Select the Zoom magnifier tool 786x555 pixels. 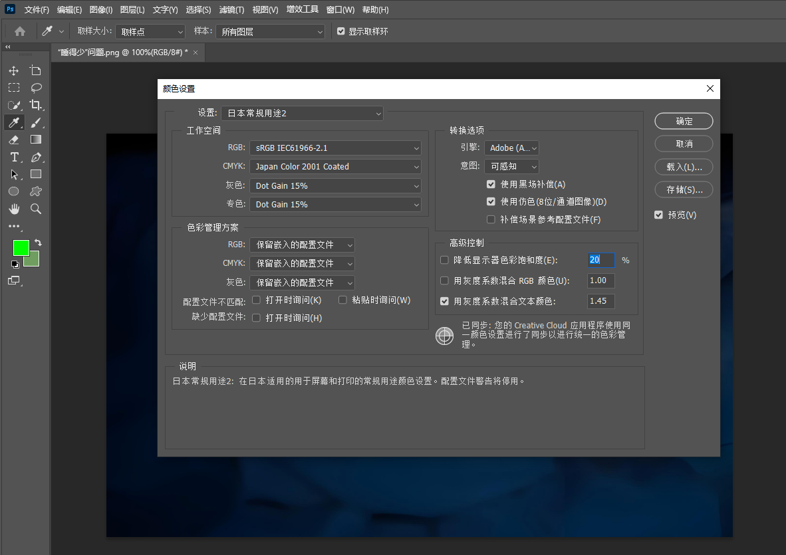pos(36,209)
